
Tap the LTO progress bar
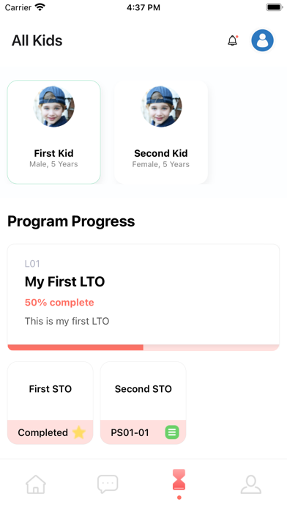(143, 347)
